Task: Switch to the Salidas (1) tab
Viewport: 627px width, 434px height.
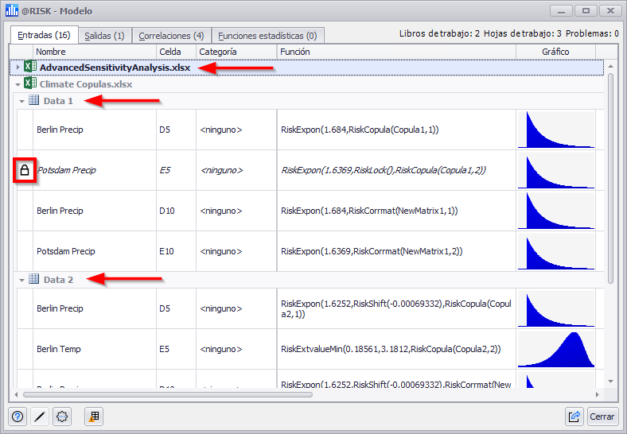Action: click(x=104, y=36)
